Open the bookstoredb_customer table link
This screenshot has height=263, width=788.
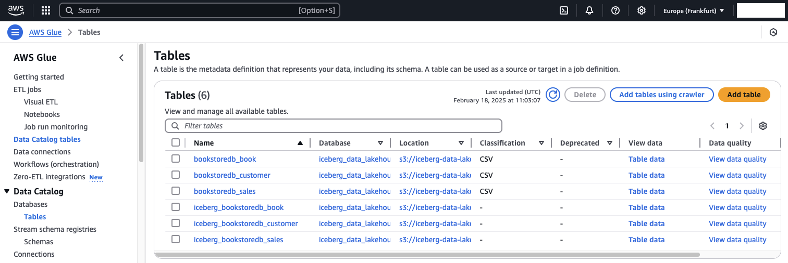(x=232, y=175)
